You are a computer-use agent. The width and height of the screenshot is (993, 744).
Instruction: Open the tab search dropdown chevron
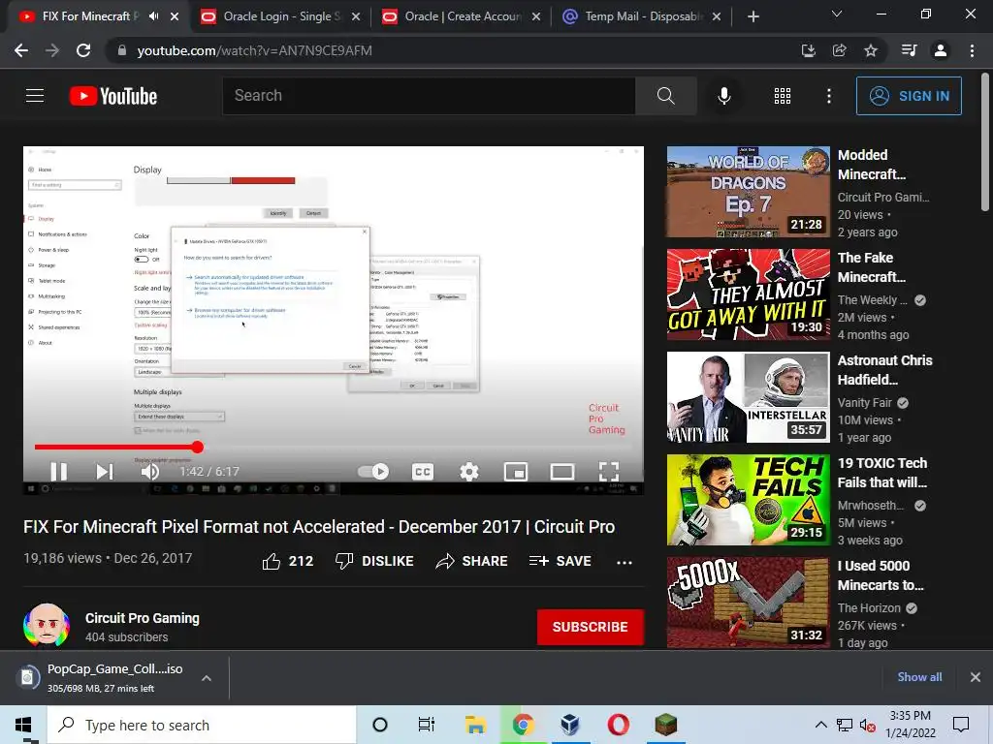point(837,14)
